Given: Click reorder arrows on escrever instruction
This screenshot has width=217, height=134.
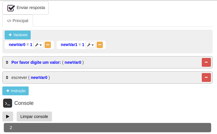Looking at the screenshot, I should pyautogui.click(x=7, y=77).
